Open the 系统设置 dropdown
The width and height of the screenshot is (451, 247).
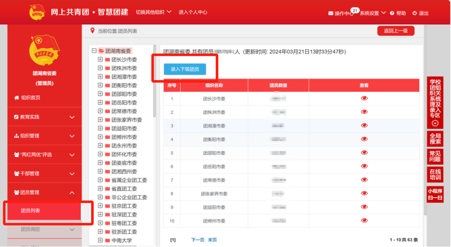pyautogui.click(x=373, y=13)
